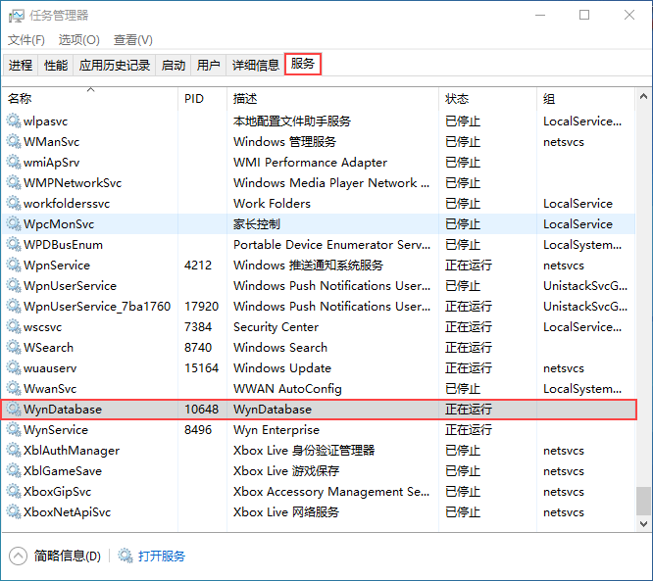Sort services by 描述 column header
The width and height of the screenshot is (653, 581).
point(332,99)
